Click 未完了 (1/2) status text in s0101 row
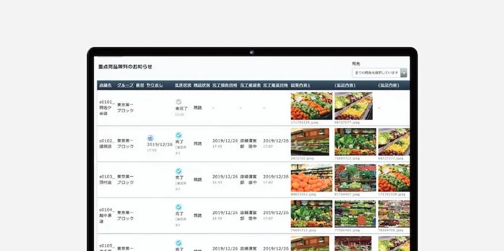 [x=181, y=111]
